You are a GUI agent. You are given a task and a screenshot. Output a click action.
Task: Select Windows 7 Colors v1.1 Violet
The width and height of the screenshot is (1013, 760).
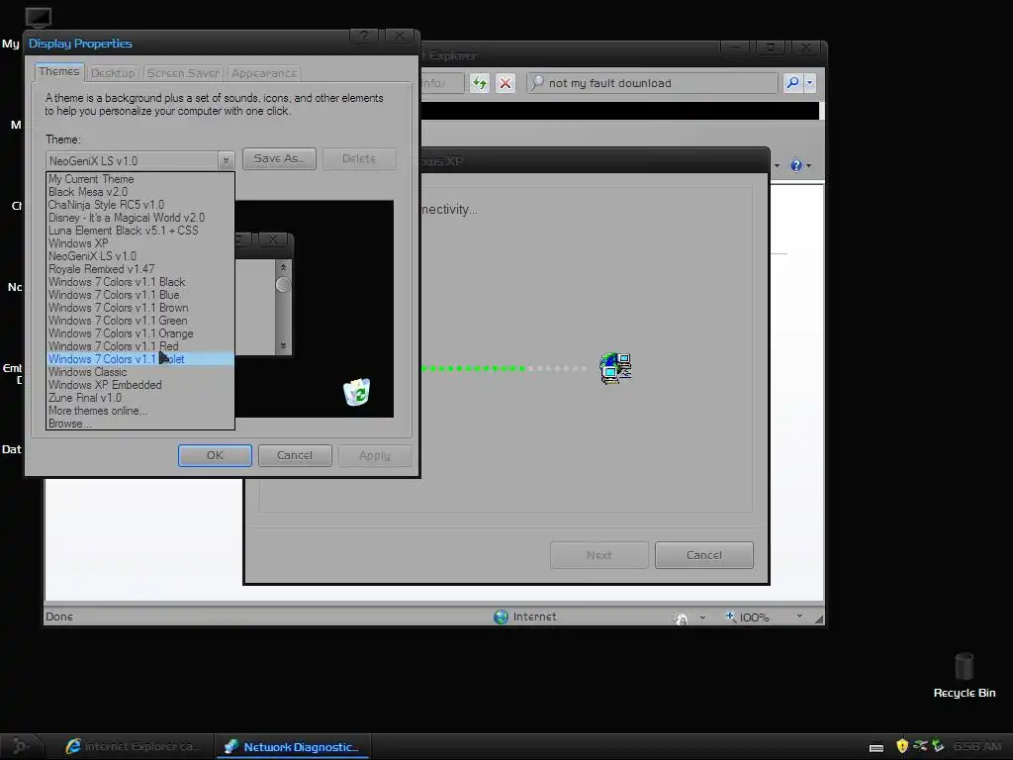click(140, 359)
